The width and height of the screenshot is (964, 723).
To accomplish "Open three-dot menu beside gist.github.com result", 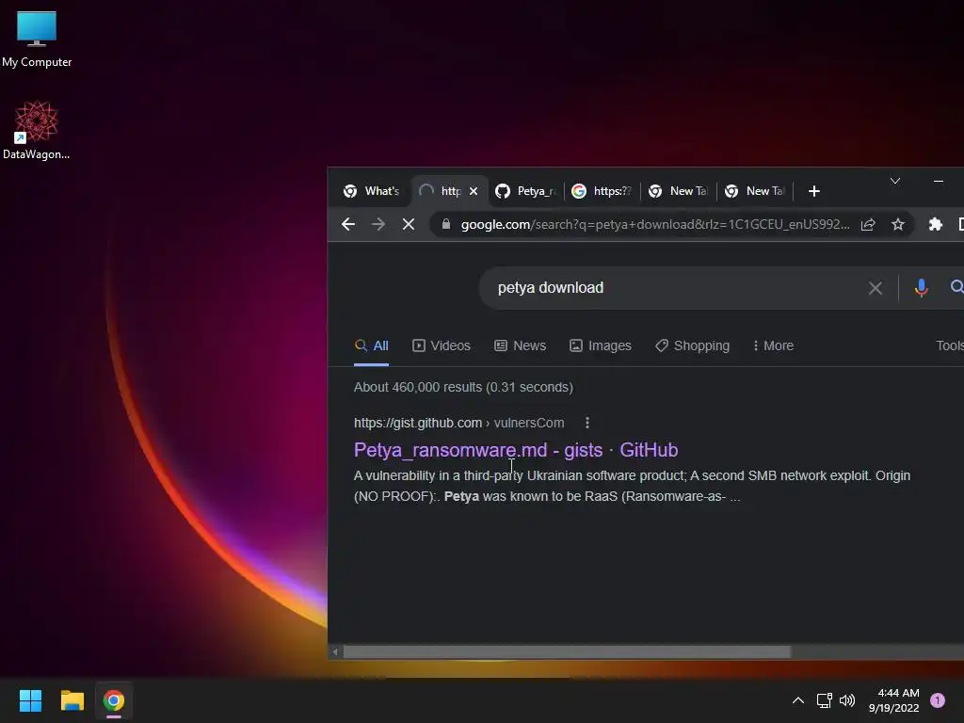I will (x=587, y=423).
